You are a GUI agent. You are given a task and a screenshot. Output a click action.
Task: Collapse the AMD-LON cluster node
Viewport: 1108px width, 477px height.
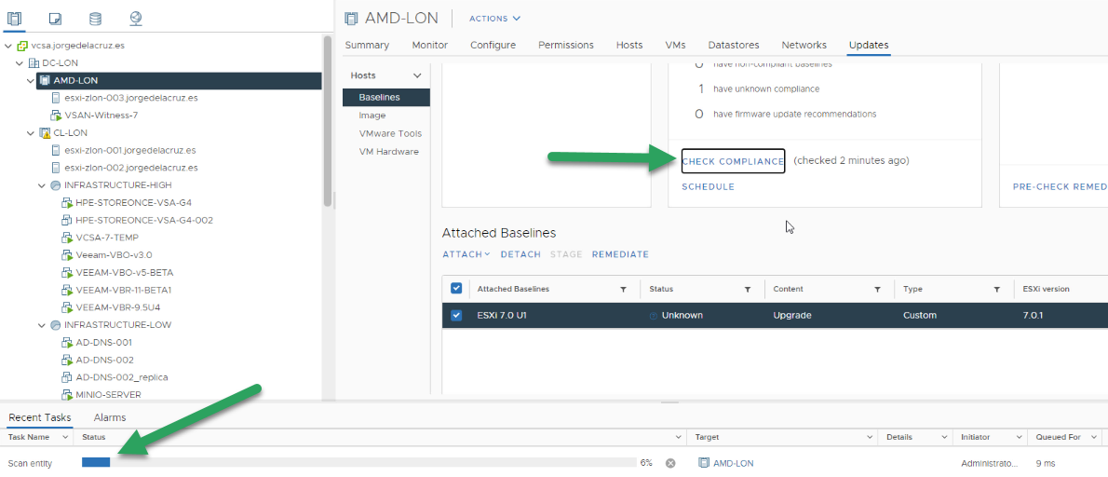pyautogui.click(x=31, y=80)
